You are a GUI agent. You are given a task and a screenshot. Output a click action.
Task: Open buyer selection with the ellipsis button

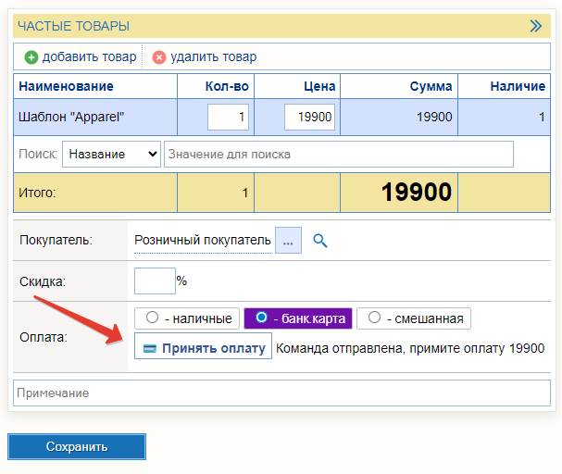click(288, 241)
